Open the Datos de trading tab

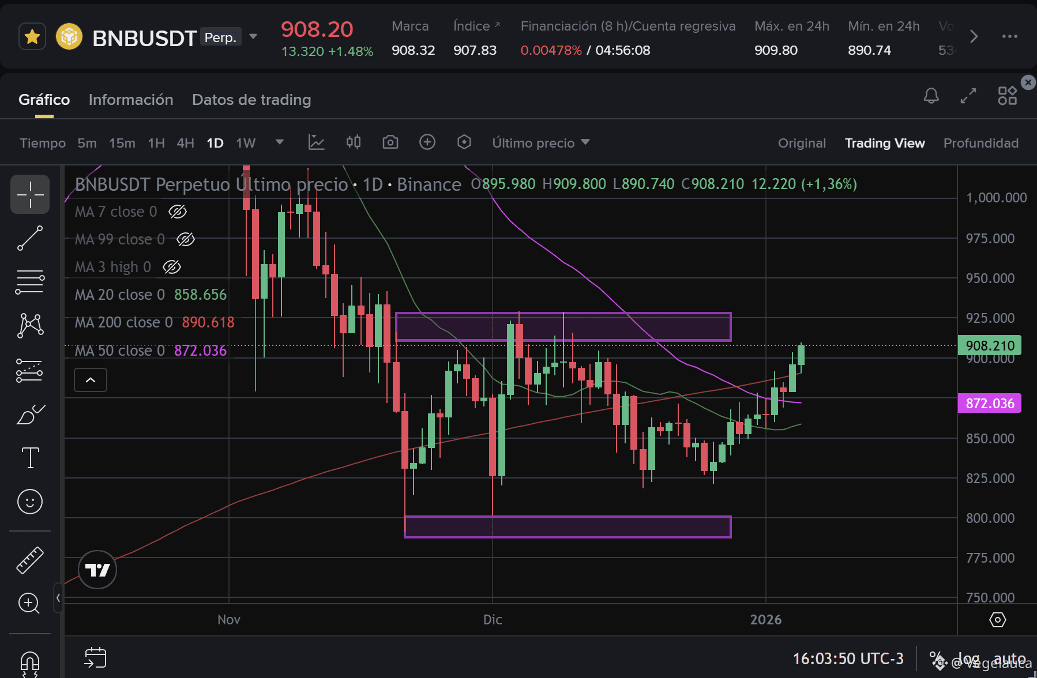pyautogui.click(x=251, y=100)
